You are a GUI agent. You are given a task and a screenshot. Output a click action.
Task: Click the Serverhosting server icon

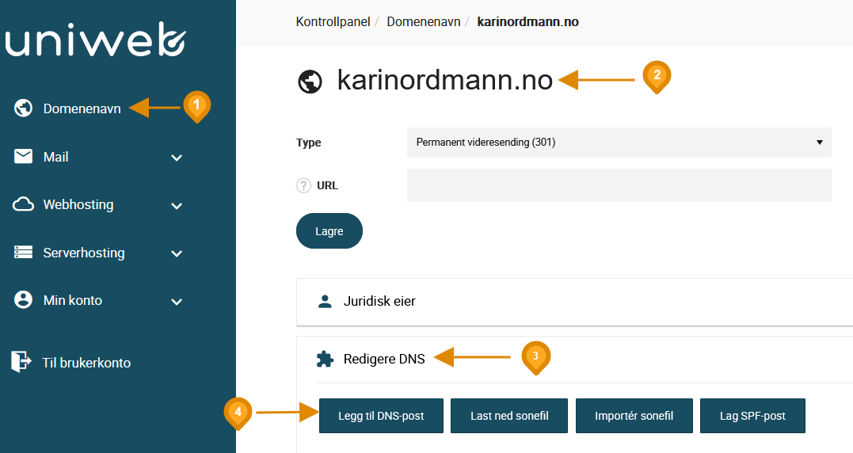(x=24, y=253)
